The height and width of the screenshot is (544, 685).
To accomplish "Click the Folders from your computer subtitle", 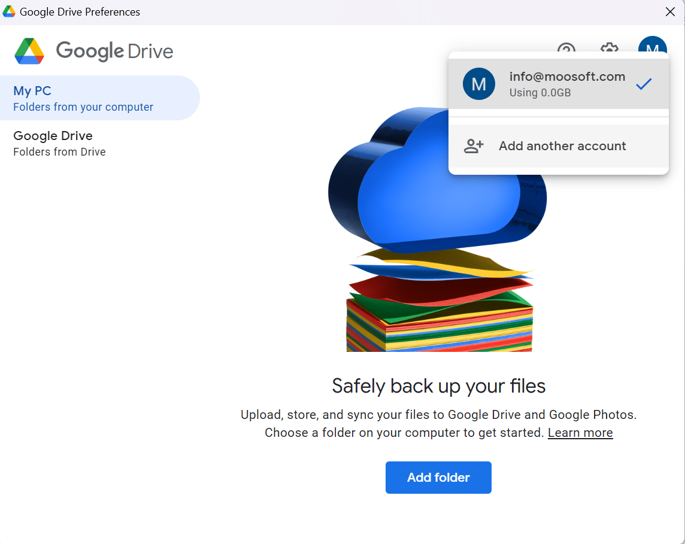I will [83, 107].
